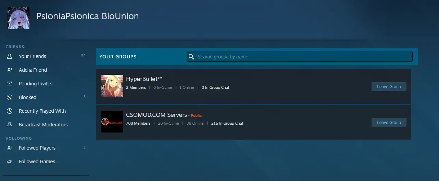This screenshot has height=181, width=439.
Task: Click the HyperBullet group avatar
Action: point(112,86)
